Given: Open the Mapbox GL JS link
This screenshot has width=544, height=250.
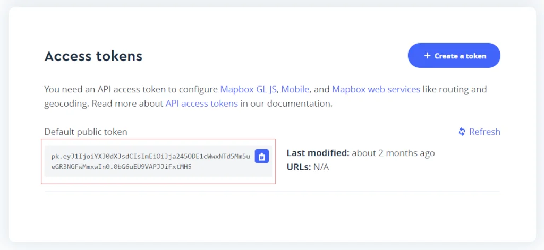Looking at the screenshot, I should [x=249, y=89].
